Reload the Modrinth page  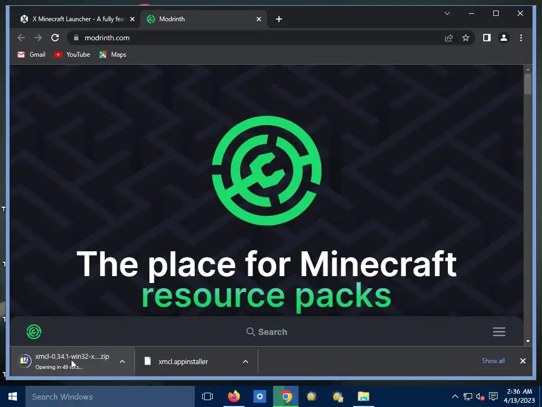tap(55, 38)
